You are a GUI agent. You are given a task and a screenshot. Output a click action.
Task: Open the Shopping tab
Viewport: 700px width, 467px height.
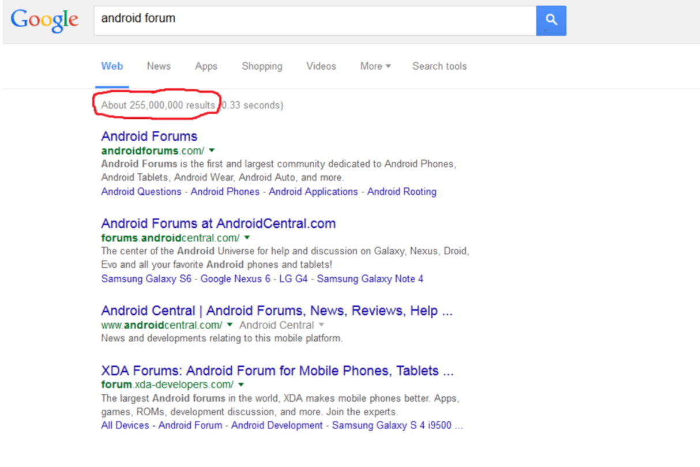[262, 66]
